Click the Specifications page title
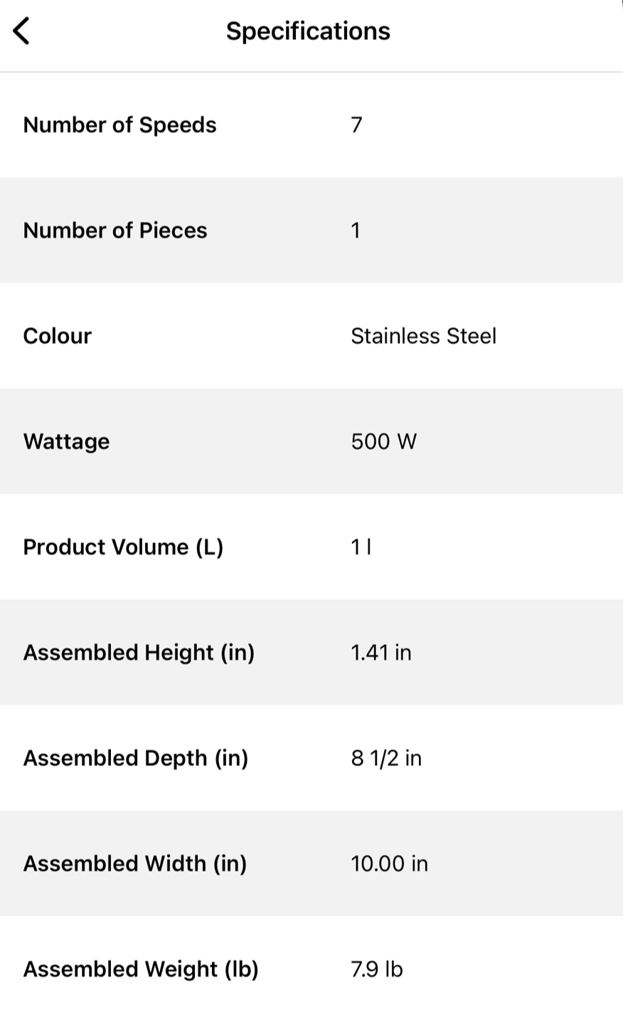This screenshot has height=1025, width=623. [308, 31]
